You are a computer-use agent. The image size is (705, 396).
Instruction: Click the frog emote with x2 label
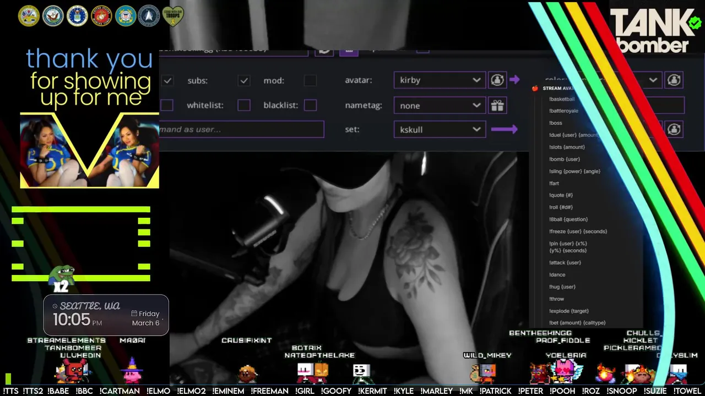coord(62,278)
